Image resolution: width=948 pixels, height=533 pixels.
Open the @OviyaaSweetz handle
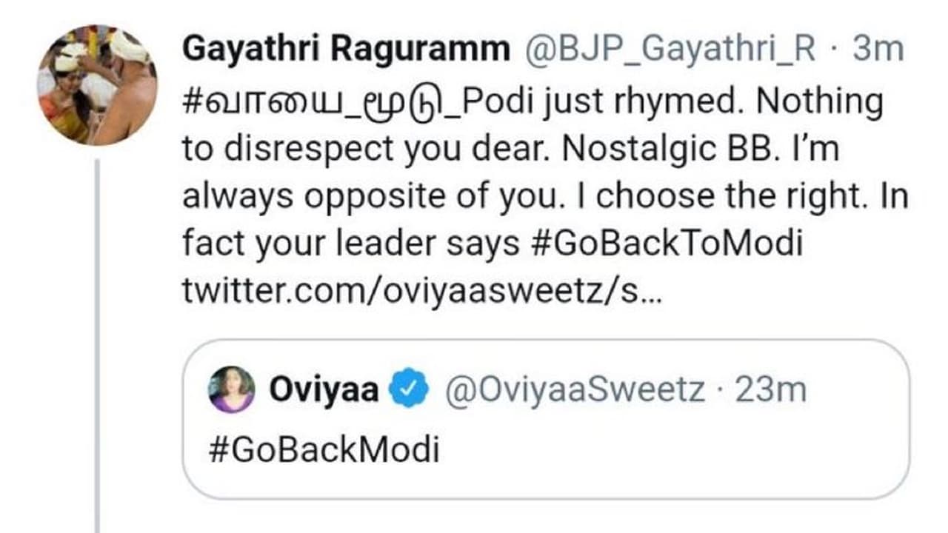(575, 389)
